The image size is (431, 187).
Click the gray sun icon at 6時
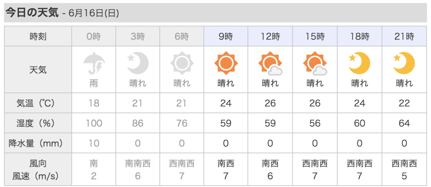point(182,63)
